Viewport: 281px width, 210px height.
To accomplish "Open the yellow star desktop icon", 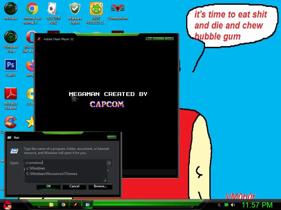I will [x=30, y=122].
